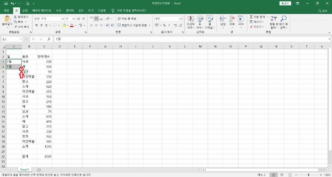
Task: Open the font name dropdown
Action: pyautogui.click(x=62, y=18)
